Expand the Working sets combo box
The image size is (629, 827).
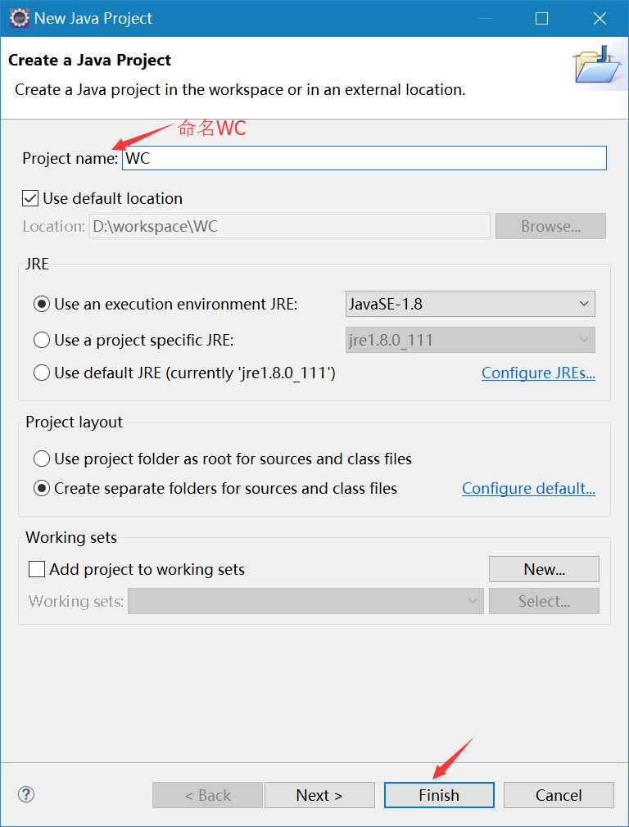point(305,601)
